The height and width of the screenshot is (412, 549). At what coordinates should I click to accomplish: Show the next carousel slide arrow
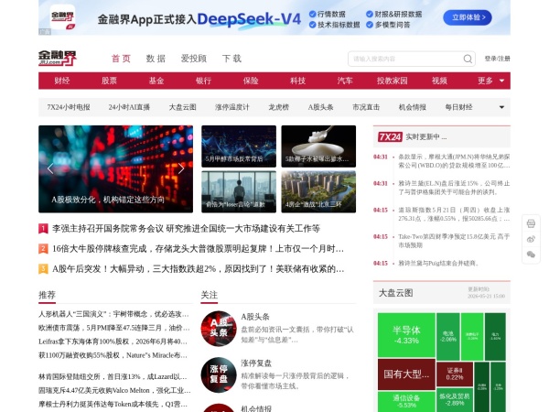point(181,168)
